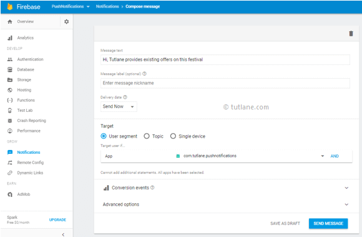
Task: Collapse the sidebar with the arrow
Action: click(x=63, y=234)
